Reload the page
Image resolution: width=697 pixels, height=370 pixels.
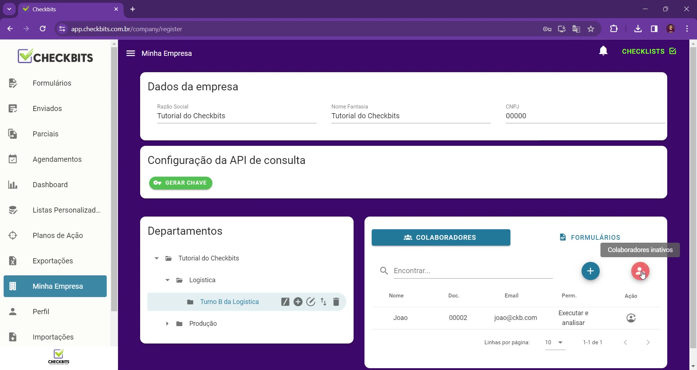click(43, 29)
